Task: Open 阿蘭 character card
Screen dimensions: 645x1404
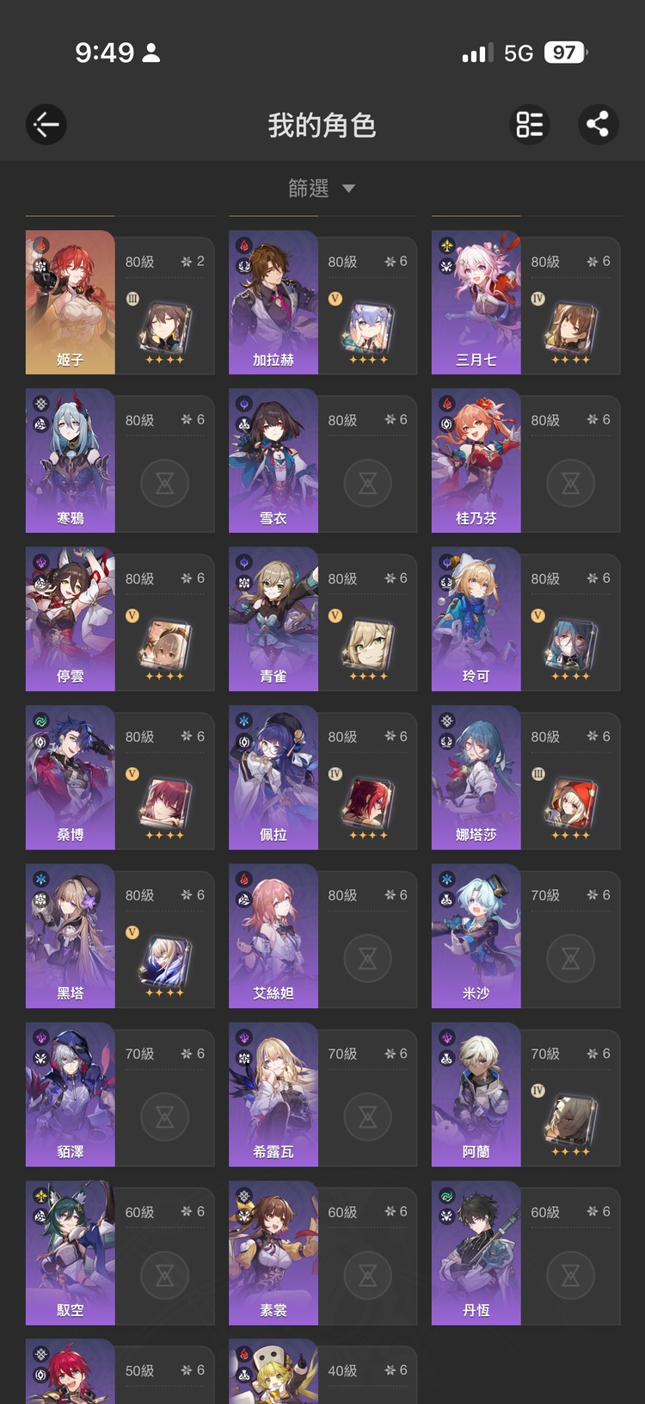Action: tap(526, 1094)
